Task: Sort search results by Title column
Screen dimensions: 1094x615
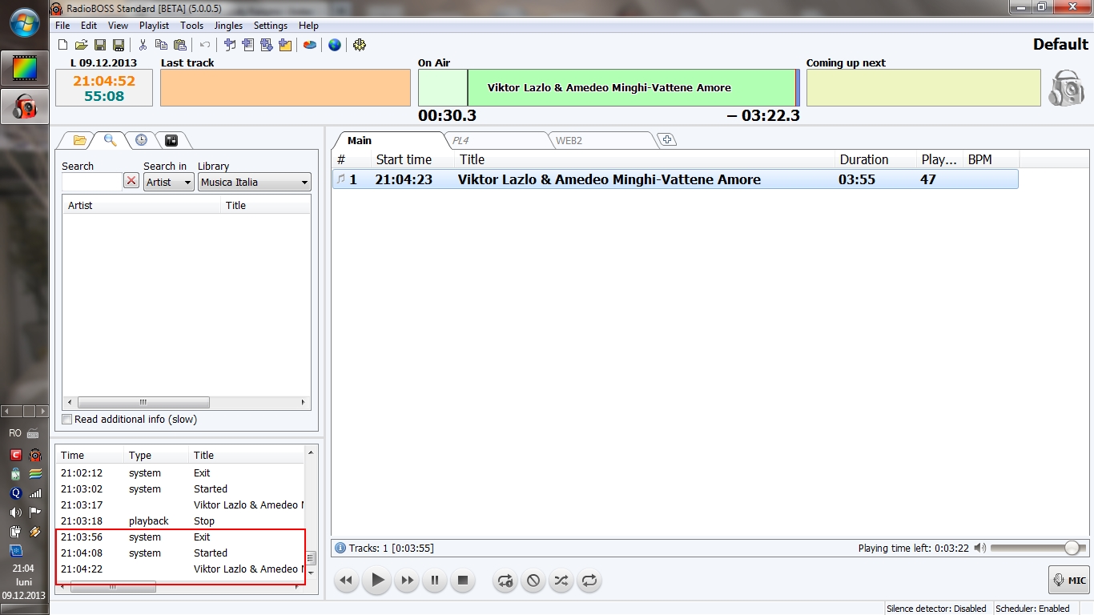Action: [266, 205]
